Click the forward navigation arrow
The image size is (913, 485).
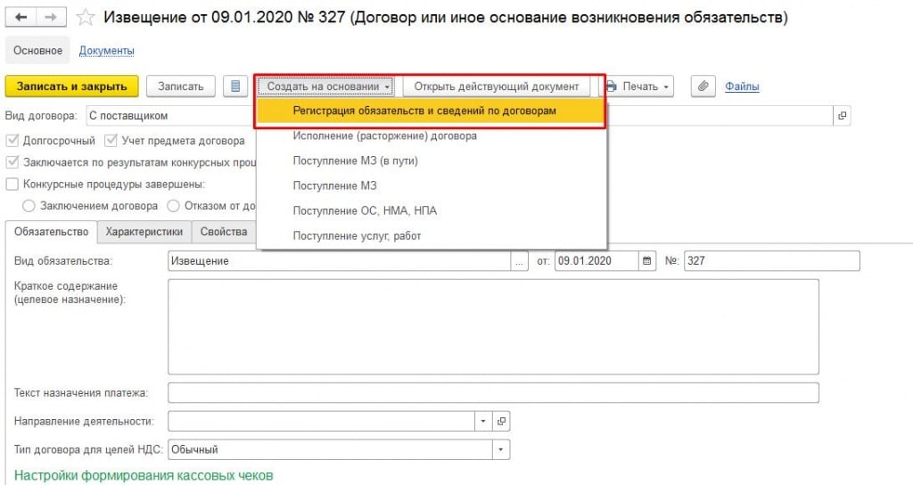pyautogui.click(x=51, y=17)
